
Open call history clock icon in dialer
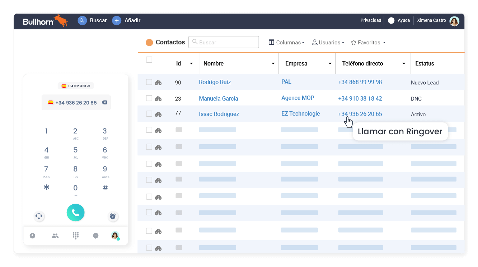point(33,236)
